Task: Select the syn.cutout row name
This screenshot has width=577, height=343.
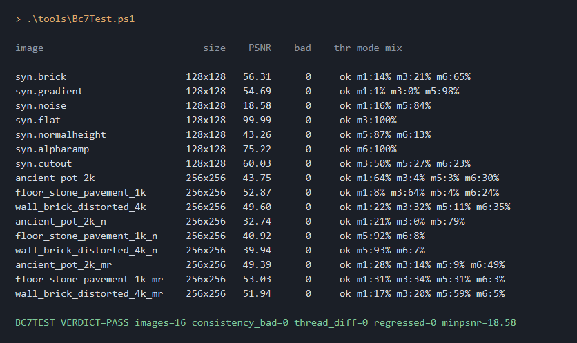Action: pos(43,164)
